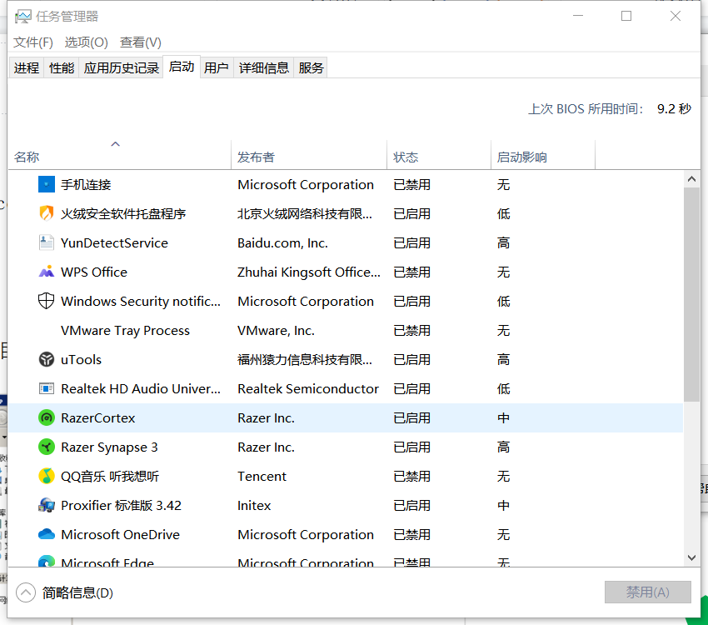Image resolution: width=708 pixels, height=625 pixels.
Task: Click the Windows Security shield icon
Action: click(x=46, y=301)
